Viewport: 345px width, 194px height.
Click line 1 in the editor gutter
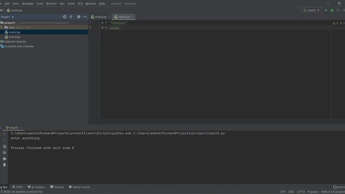click(90, 23)
